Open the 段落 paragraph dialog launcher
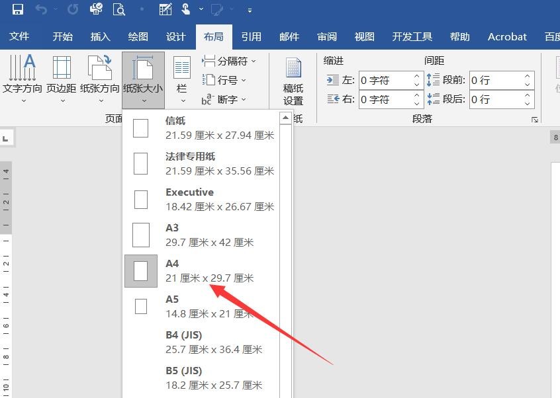The width and height of the screenshot is (560, 398). click(536, 119)
